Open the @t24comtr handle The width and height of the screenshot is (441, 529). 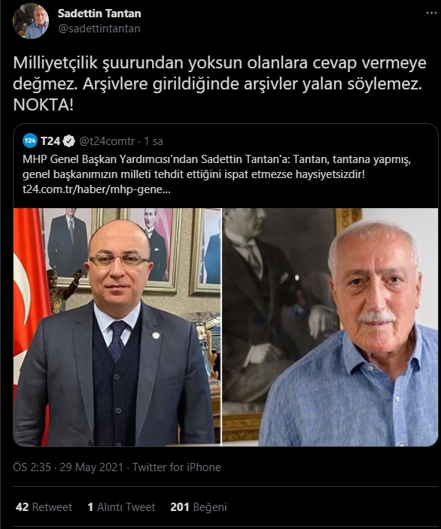tap(107, 141)
